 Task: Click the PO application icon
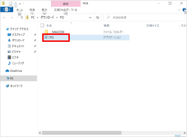[46, 37]
